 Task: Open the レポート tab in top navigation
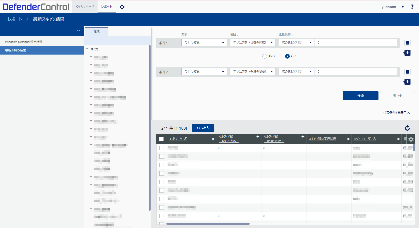point(107,7)
